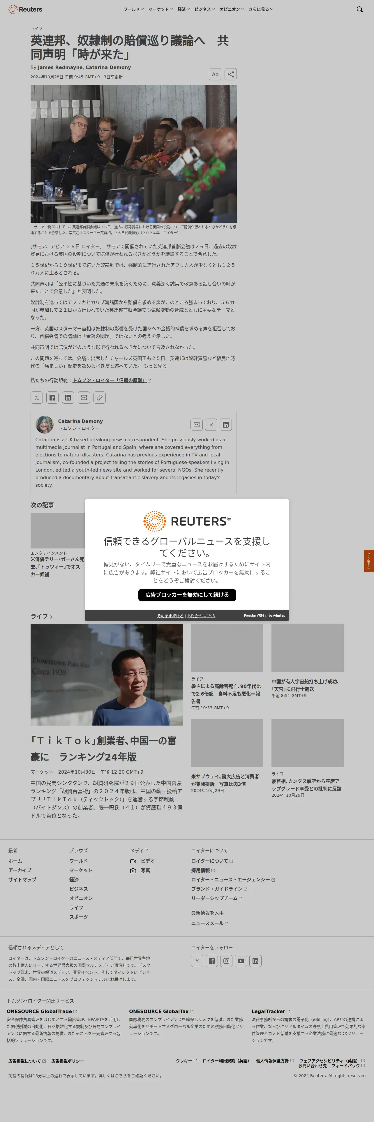This screenshot has width=374, height=1122.
Task: Open the search magnifier icon
Action: click(360, 9)
